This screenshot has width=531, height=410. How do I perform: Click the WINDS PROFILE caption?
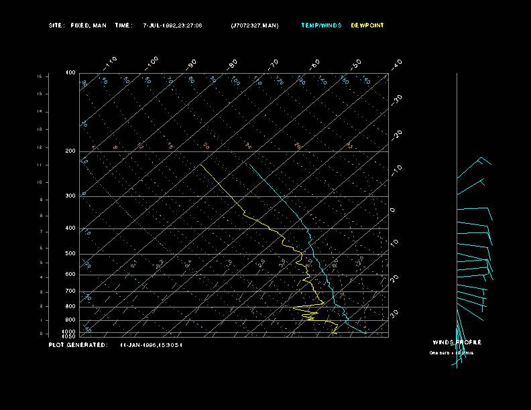tap(457, 342)
